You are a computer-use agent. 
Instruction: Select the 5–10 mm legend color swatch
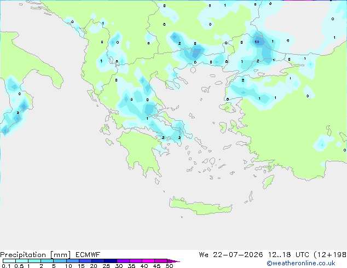60,261
